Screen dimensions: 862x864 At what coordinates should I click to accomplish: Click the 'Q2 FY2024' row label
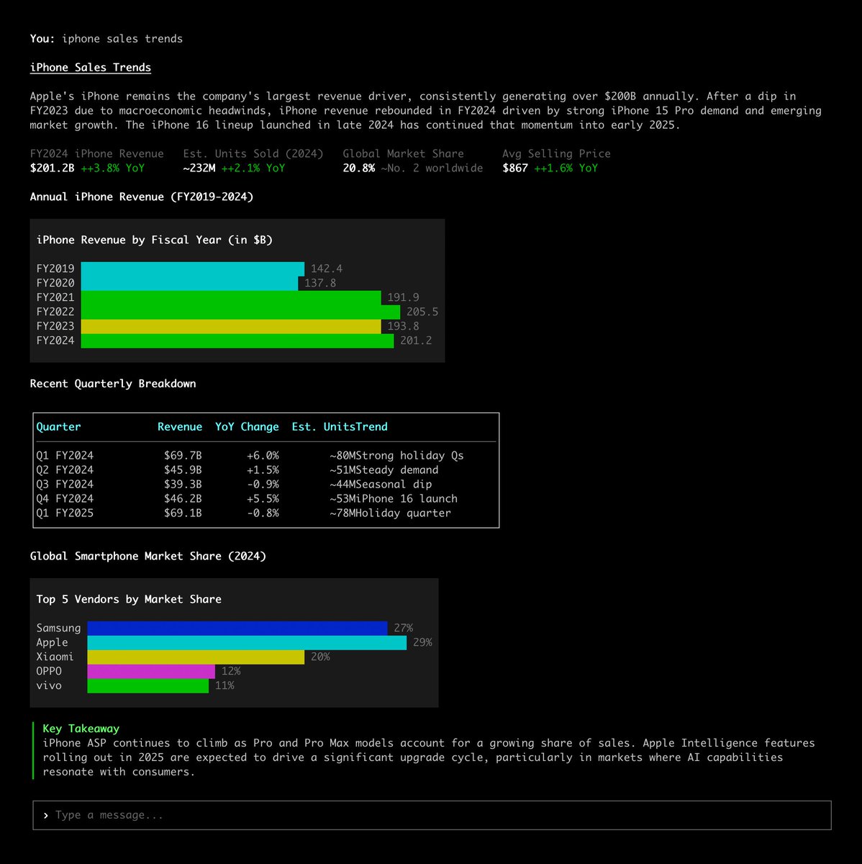tap(65, 469)
